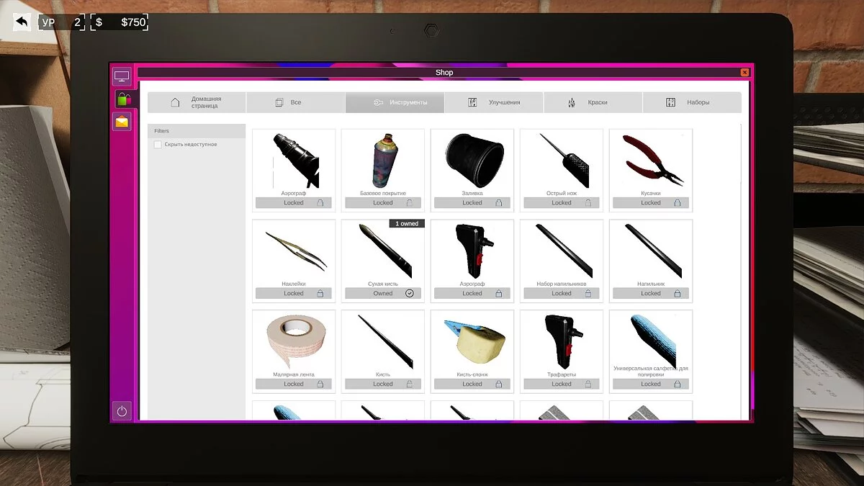Click Locked button under Заливка
The height and width of the screenshot is (486, 864).
tap(472, 203)
